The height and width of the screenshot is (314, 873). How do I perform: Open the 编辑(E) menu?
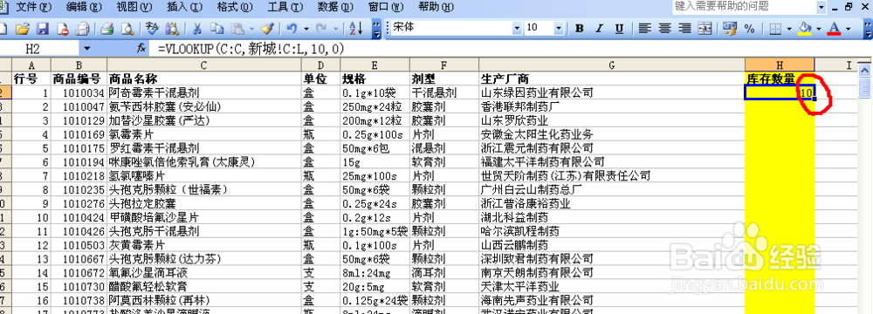(x=84, y=7)
